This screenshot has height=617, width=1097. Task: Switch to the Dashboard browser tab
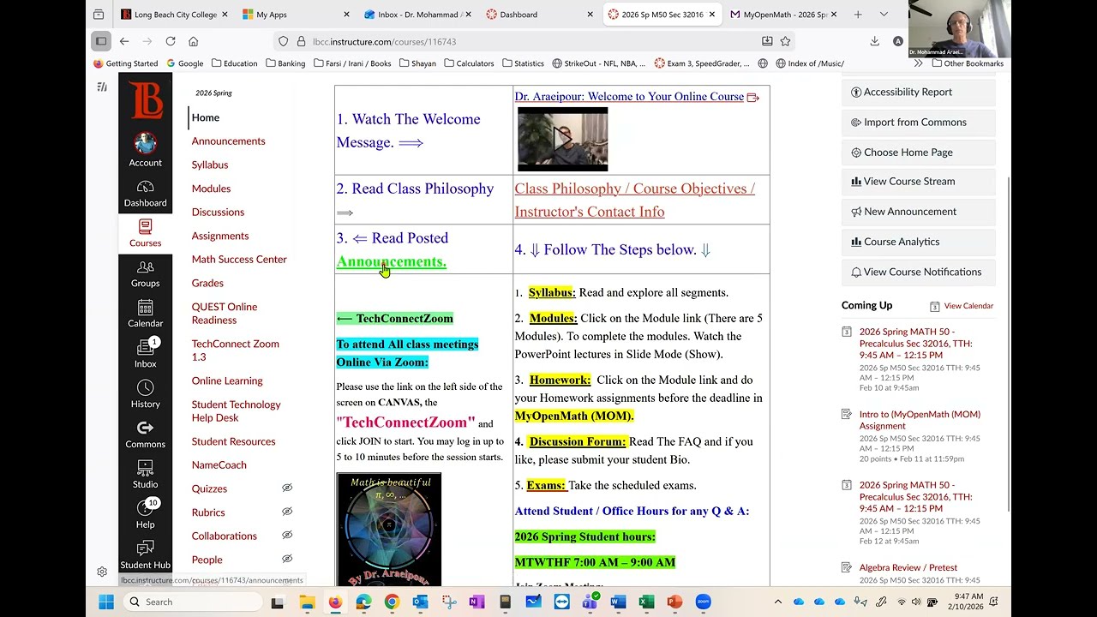[x=538, y=15]
